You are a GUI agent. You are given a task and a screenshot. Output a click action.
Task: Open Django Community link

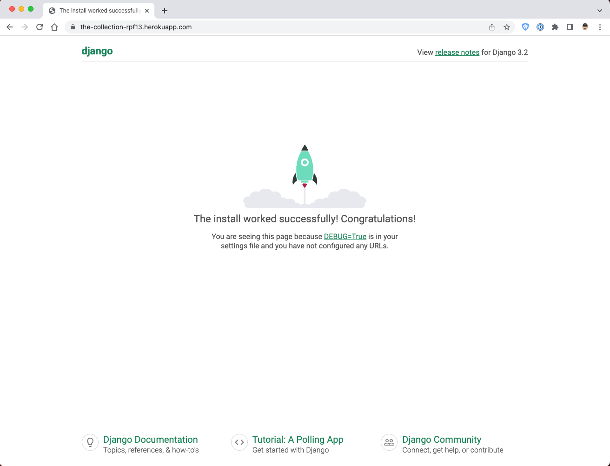442,439
